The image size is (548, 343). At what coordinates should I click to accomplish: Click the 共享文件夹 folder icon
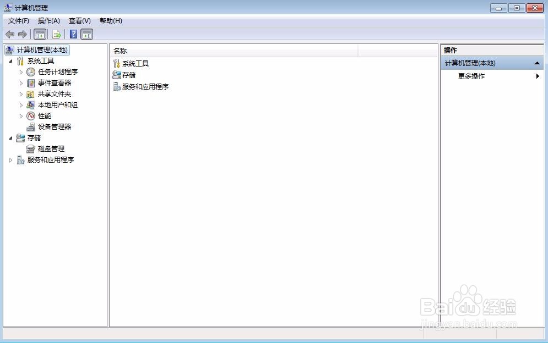coord(31,94)
